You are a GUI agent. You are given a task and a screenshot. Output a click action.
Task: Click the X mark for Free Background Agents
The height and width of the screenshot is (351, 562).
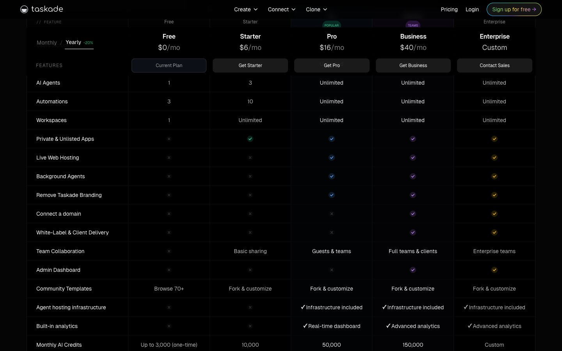pos(169,176)
